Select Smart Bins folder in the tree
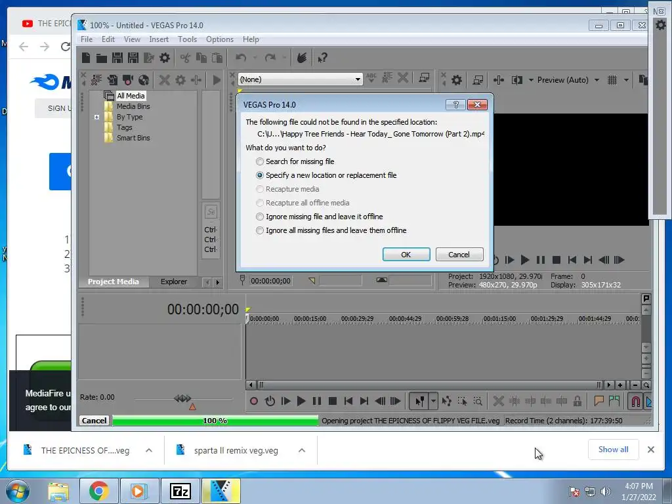Image resolution: width=672 pixels, height=504 pixels. click(x=133, y=138)
